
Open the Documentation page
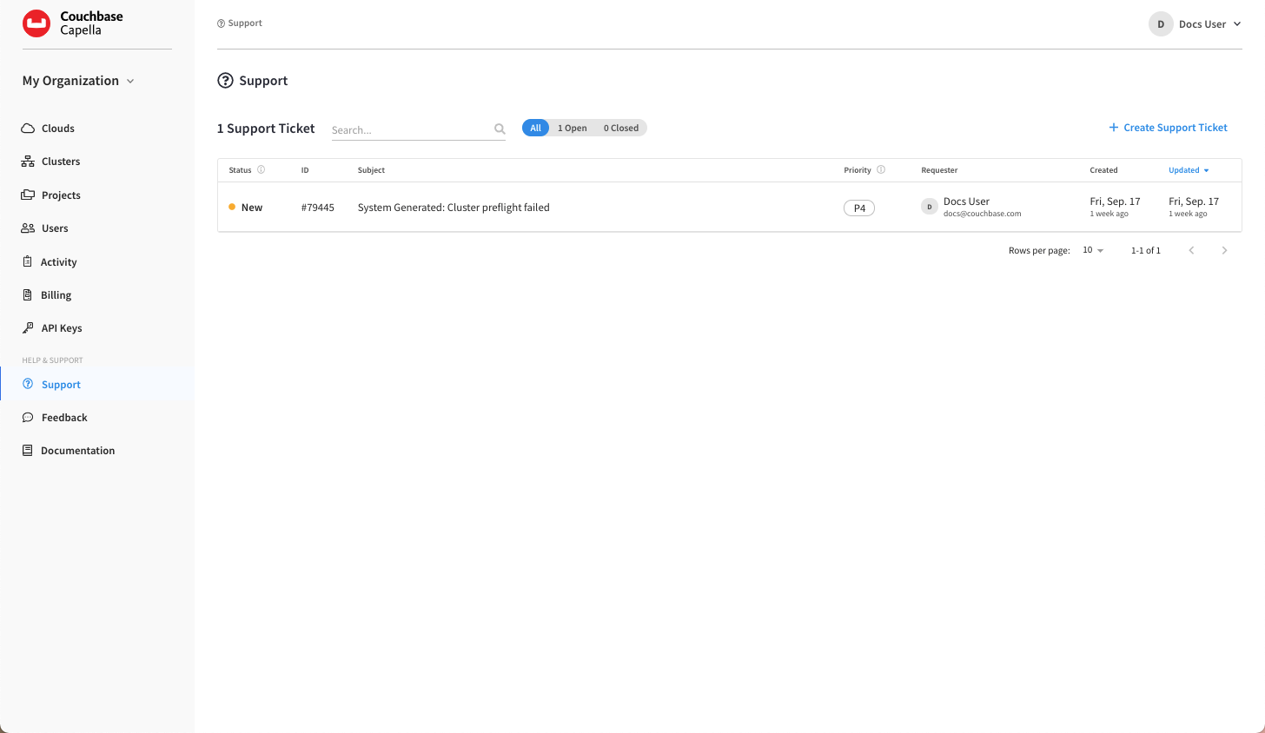tap(77, 450)
